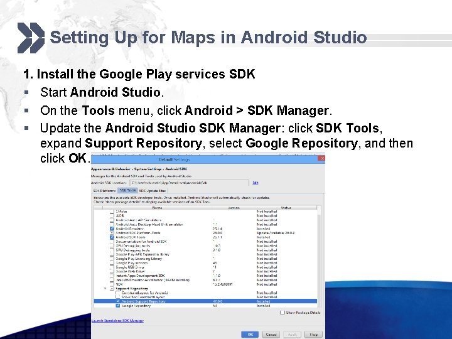Uncheck Android SDK Tools checkbox

click(x=112, y=237)
